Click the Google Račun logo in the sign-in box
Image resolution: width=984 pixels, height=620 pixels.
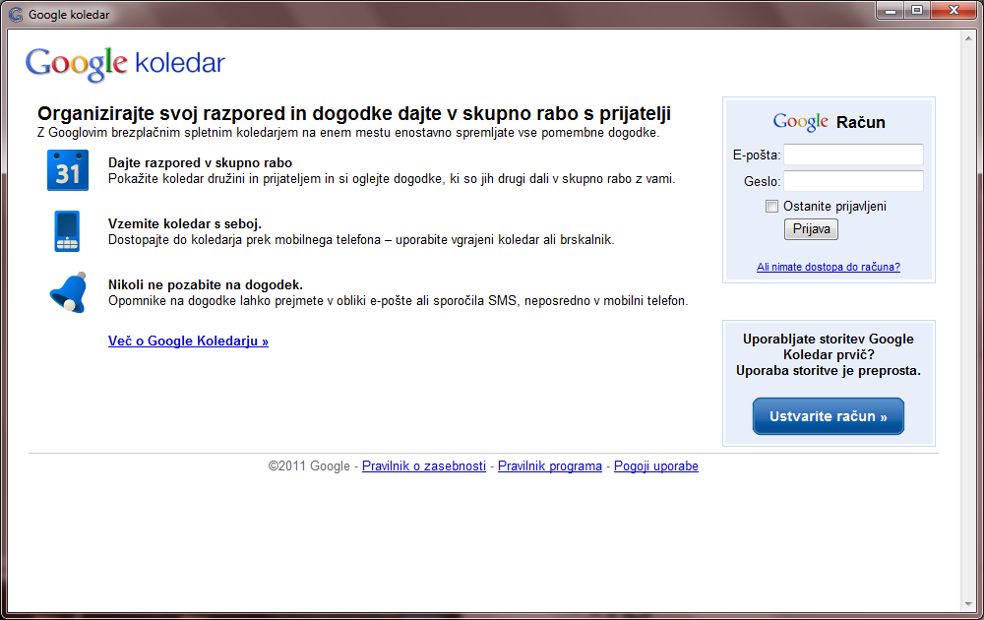829,121
